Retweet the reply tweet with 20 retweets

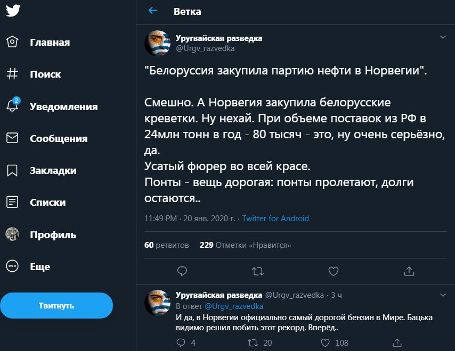coord(254,342)
